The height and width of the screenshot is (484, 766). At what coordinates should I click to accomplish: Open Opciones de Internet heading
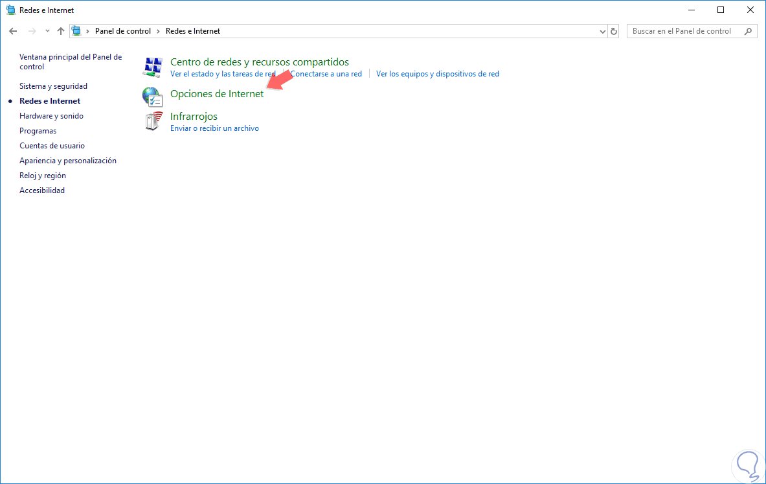[x=217, y=93]
